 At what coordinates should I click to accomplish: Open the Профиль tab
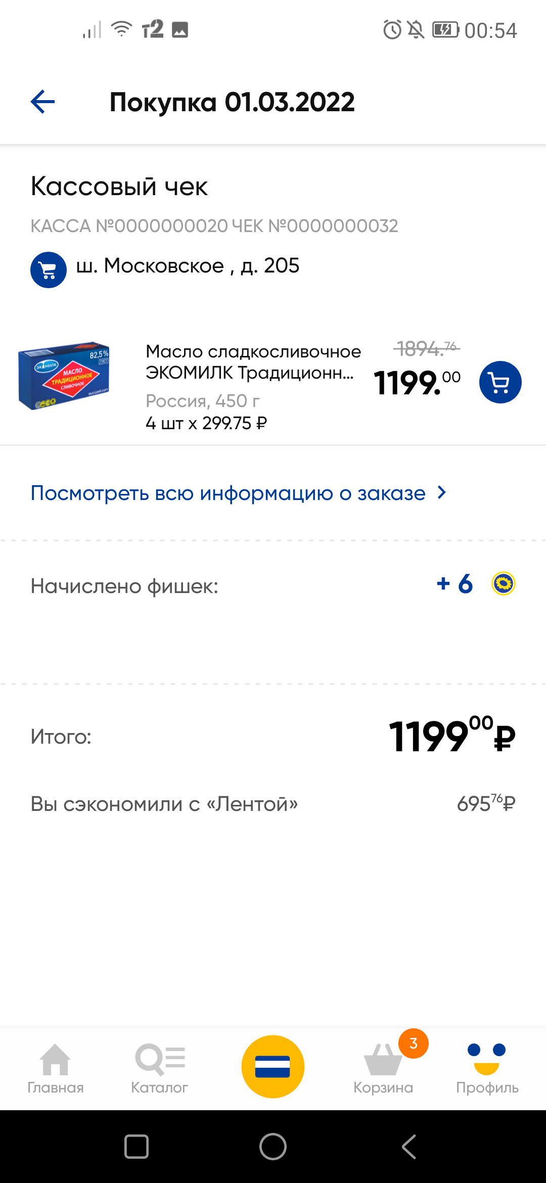[x=487, y=1066]
